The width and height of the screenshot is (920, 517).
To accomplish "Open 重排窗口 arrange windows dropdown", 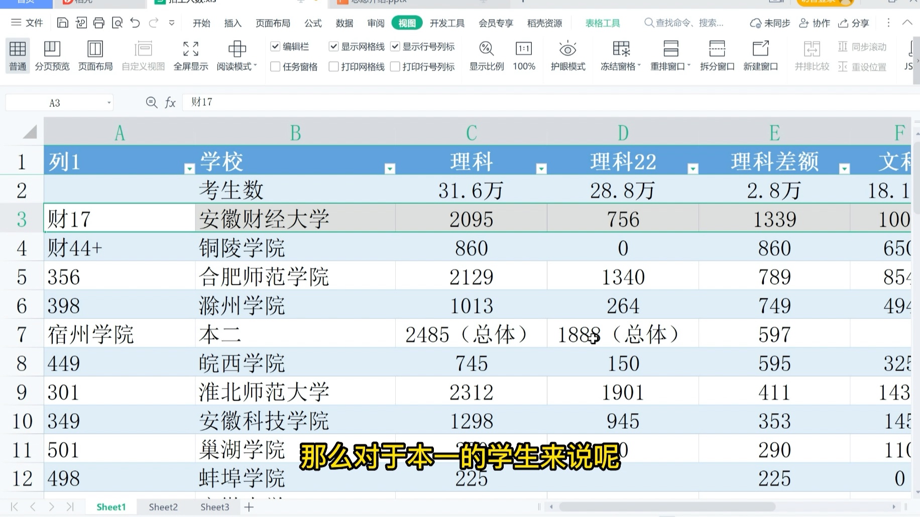I will click(670, 55).
